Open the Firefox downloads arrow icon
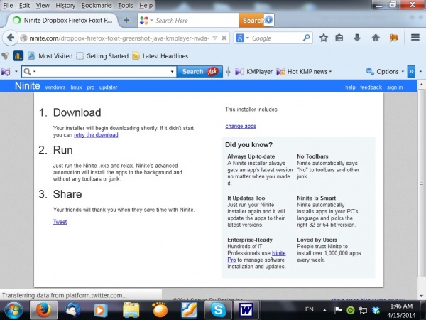Viewport: 426px width, 320px height. [x=356, y=38]
